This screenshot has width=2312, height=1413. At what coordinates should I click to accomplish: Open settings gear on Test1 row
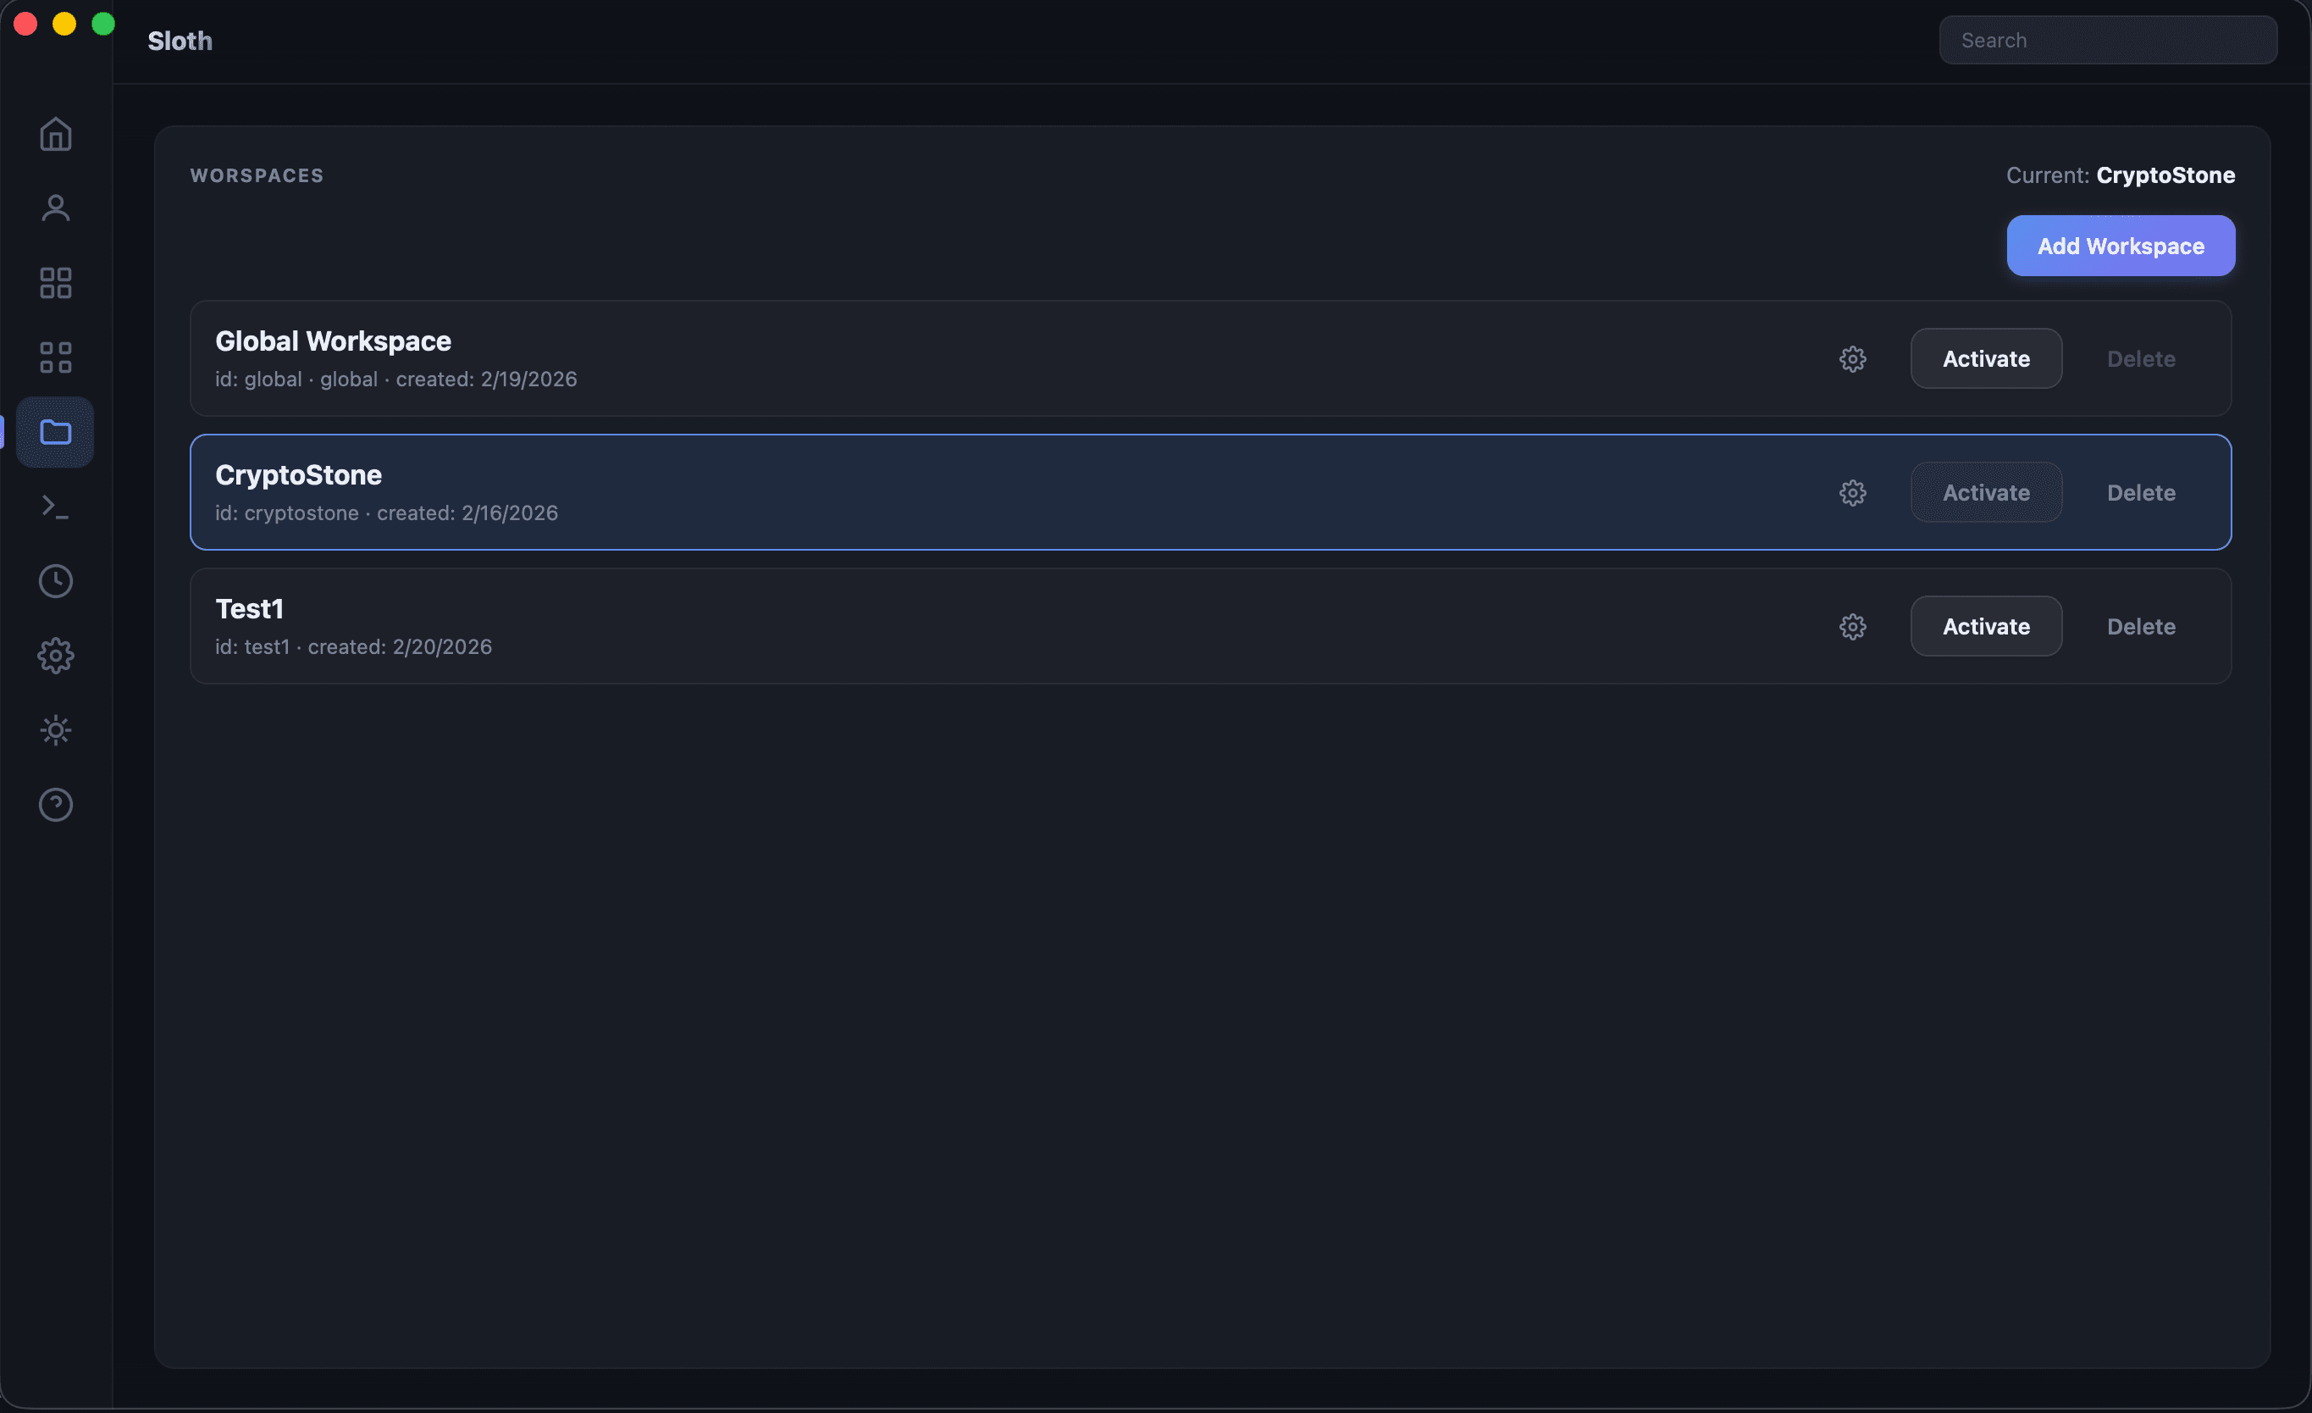(x=1853, y=626)
